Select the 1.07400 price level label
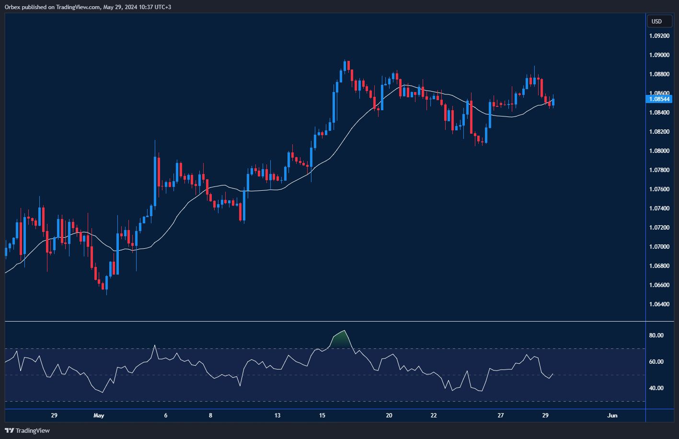This screenshot has width=679, height=439. (659, 208)
